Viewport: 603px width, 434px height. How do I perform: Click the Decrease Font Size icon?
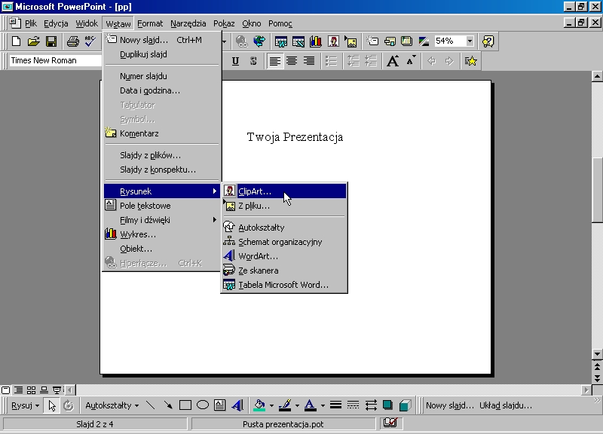click(x=411, y=61)
